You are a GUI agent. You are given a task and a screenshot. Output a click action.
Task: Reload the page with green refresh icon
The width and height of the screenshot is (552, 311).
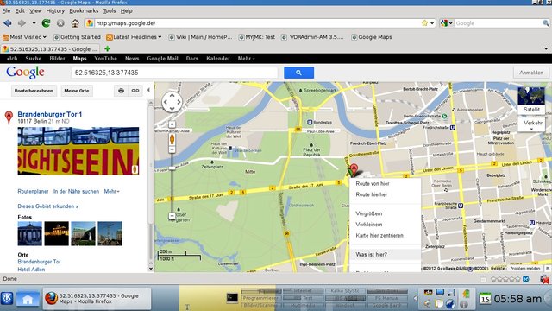(46, 23)
